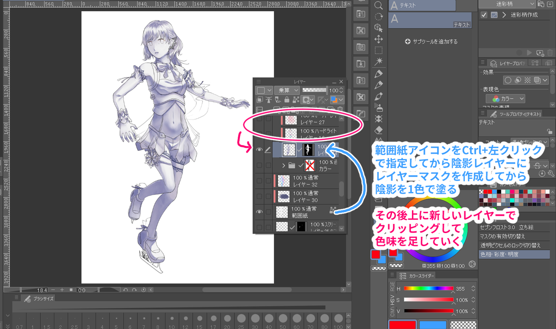Select the Rectangle selection marquee tool
556x329 pixels.
pos(379,50)
